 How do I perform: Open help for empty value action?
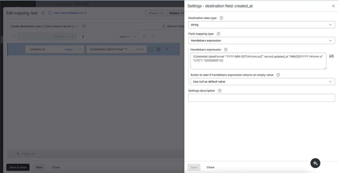[x=278, y=75]
